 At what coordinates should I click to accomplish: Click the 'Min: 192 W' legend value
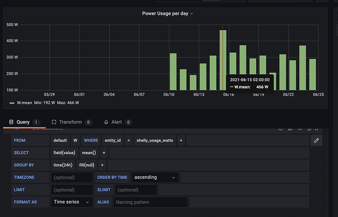45,103
